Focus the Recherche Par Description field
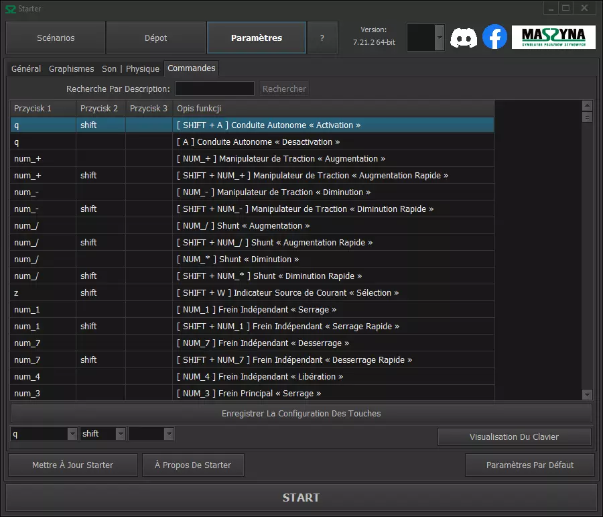 (214, 89)
